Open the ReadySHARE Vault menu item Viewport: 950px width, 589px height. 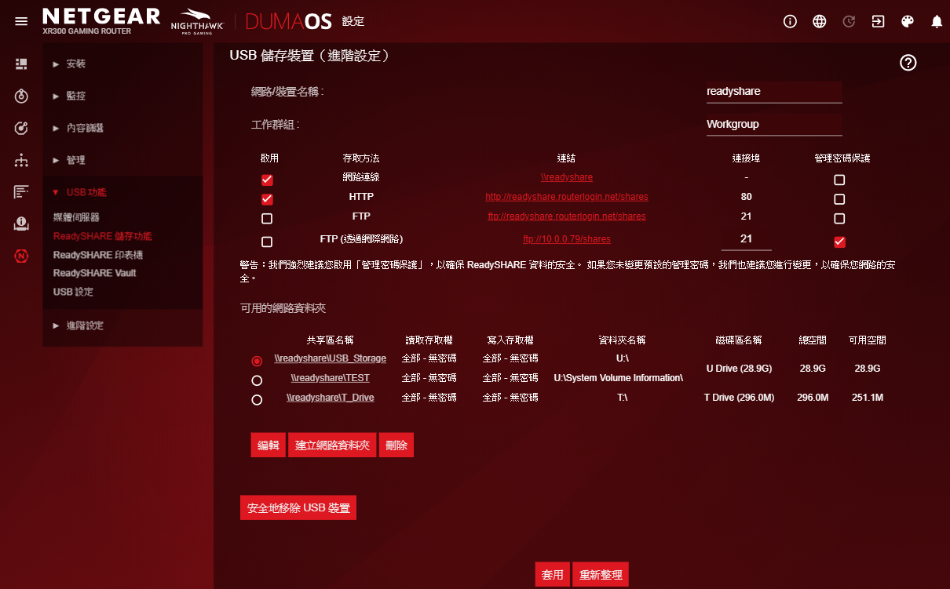pyautogui.click(x=95, y=273)
